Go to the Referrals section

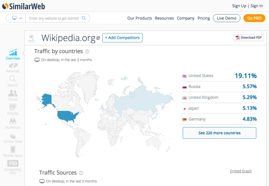tap(13, 68)
